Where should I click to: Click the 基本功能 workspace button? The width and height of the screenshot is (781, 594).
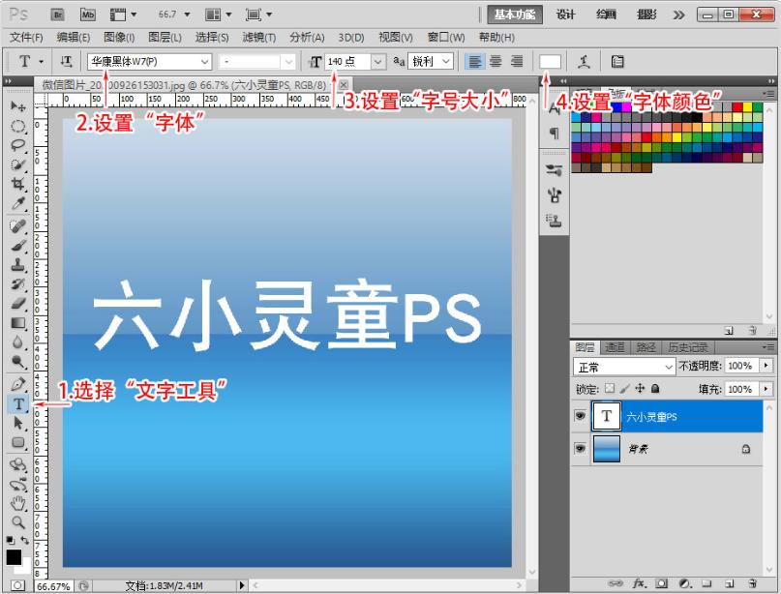coord(514,15)
